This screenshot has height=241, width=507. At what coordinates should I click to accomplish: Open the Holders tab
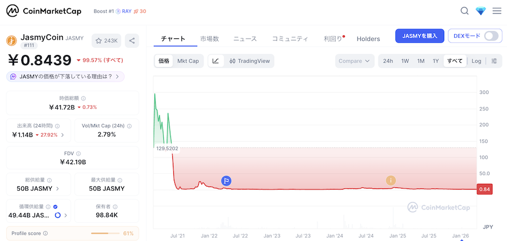(368, 39)
